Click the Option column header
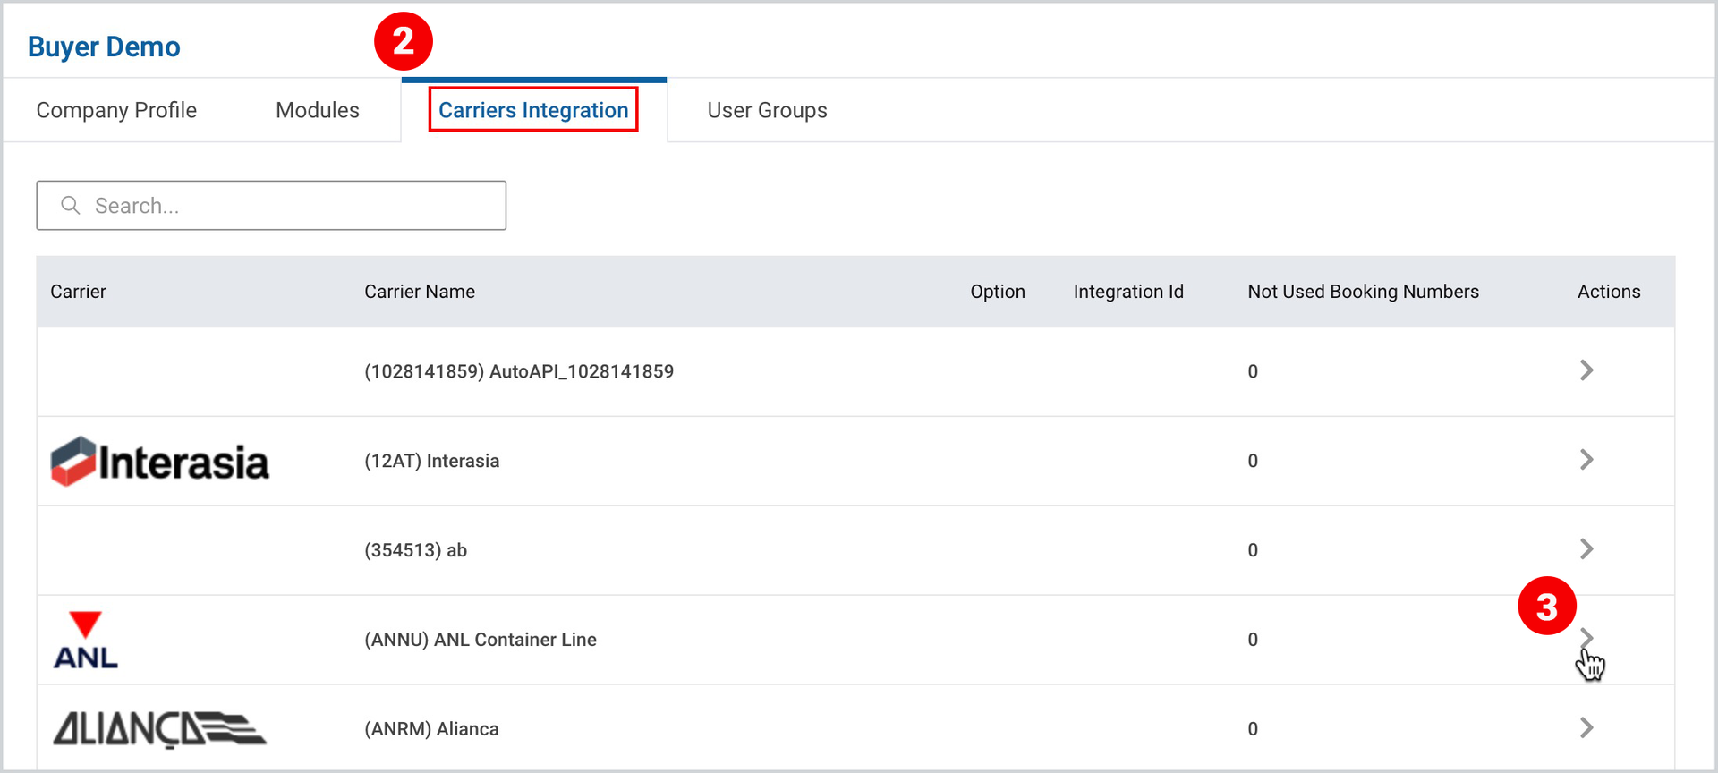This screenshot has width=1718, height=773. coord(998,292)
